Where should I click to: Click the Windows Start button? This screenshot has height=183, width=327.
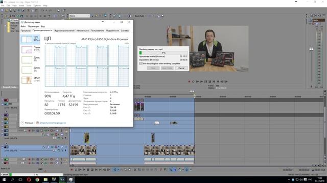(x=4, y=179)
